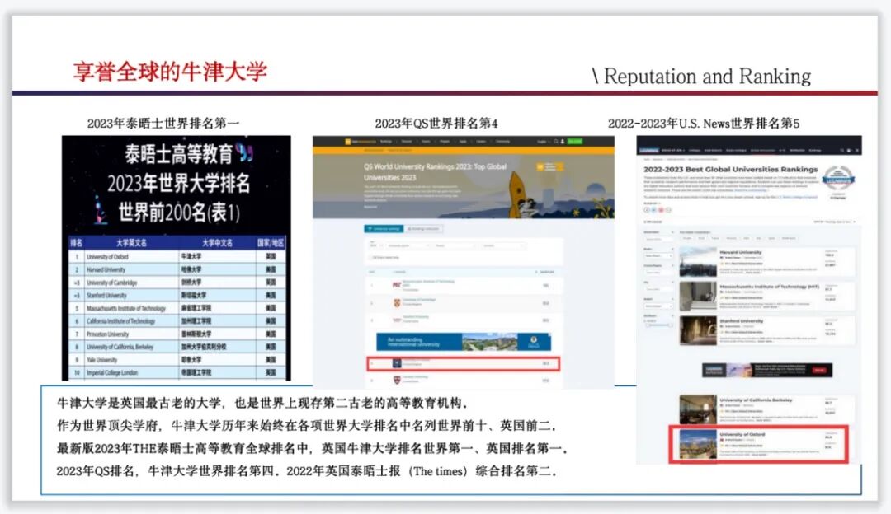Click the 国家/地区 column header
The image size is (891, 514).
point(271,243)
